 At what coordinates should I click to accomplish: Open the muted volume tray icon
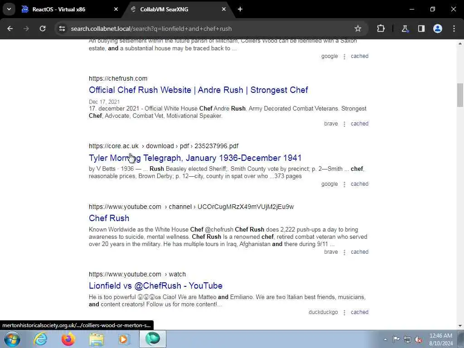coord(418,339)
